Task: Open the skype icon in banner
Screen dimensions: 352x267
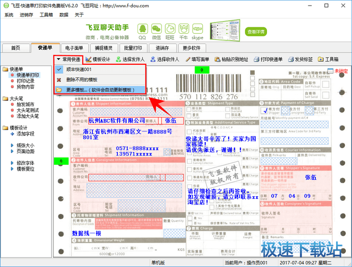Action: click(197, 29)
